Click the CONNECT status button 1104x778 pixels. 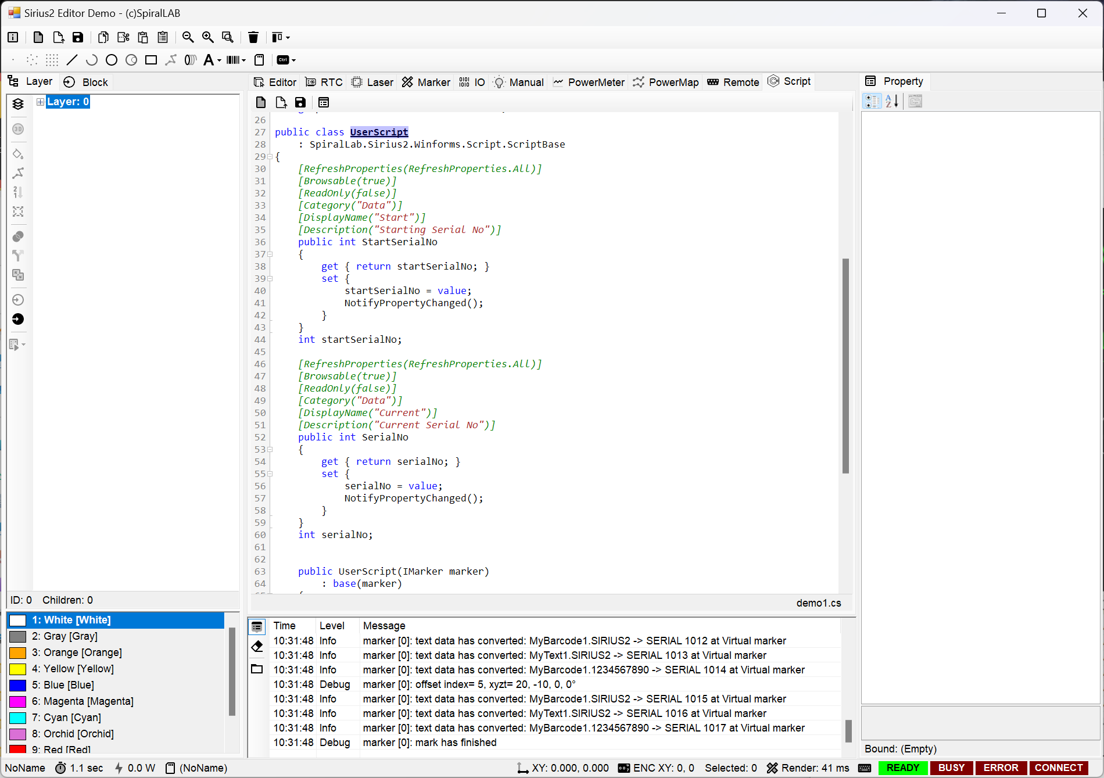1059,768
